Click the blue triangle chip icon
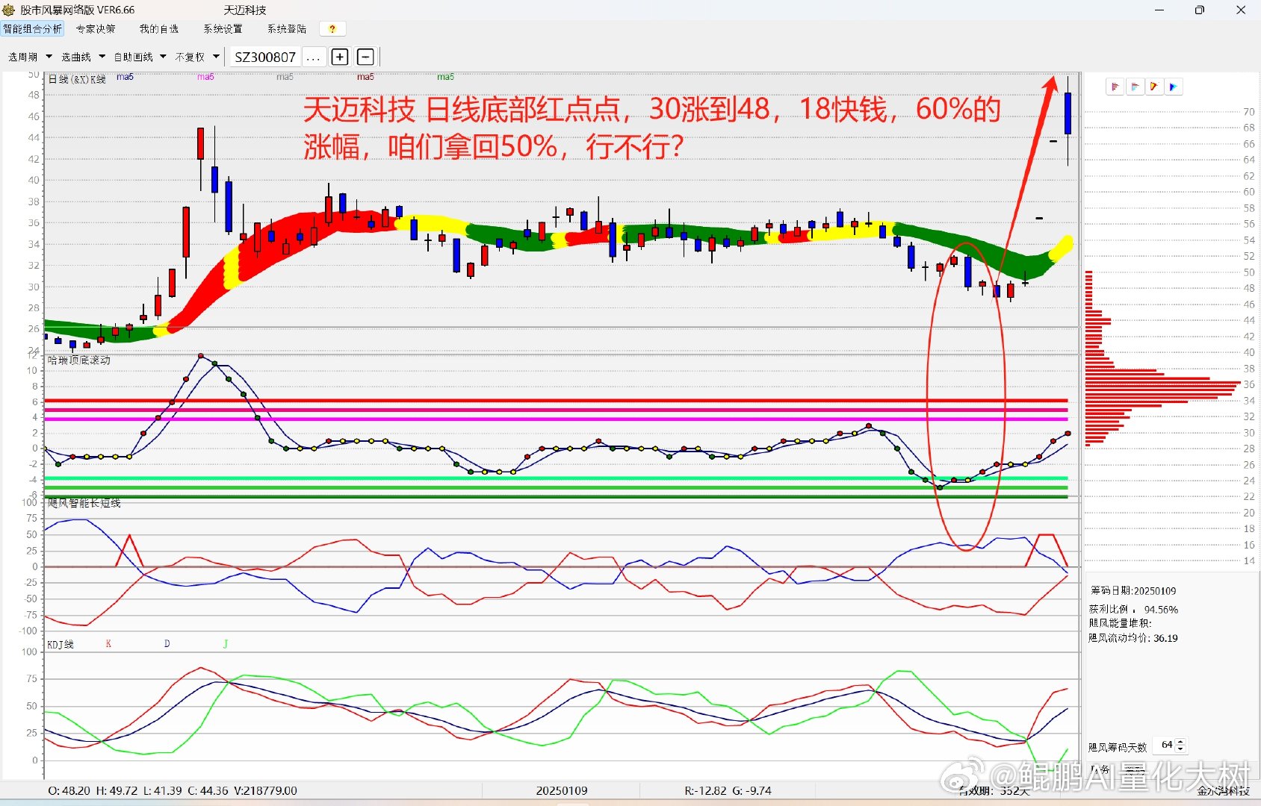 [x=1173, y=87]
